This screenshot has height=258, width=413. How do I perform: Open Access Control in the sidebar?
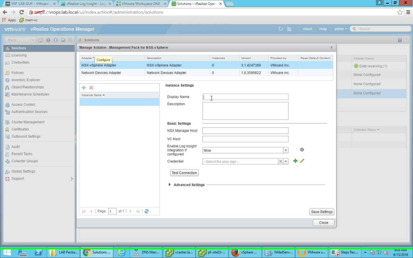[x=23, y=104]
